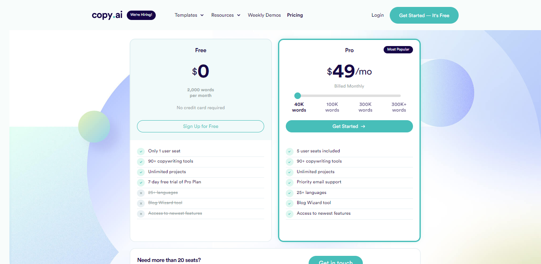541x264 pixels.
Task: Expand the Resources dropdown menu
Action: 226,15
